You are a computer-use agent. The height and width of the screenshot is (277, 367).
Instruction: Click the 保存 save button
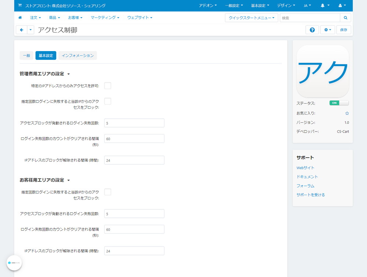tap(344, 30)
